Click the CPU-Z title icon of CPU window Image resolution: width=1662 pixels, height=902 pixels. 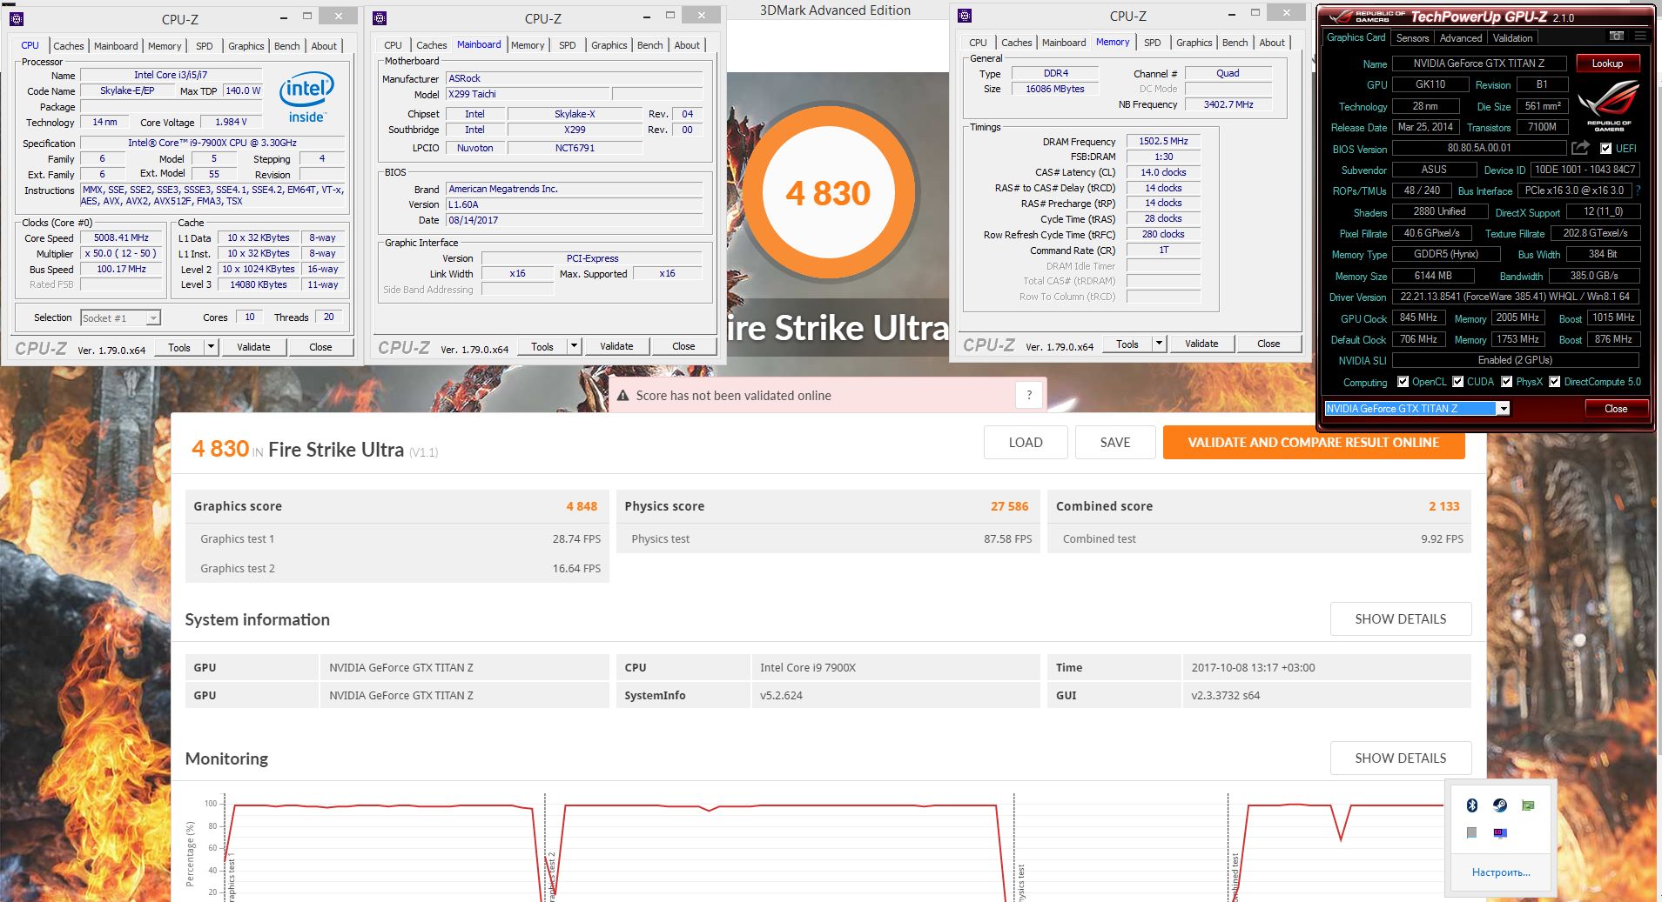click(x=17, y=18)
